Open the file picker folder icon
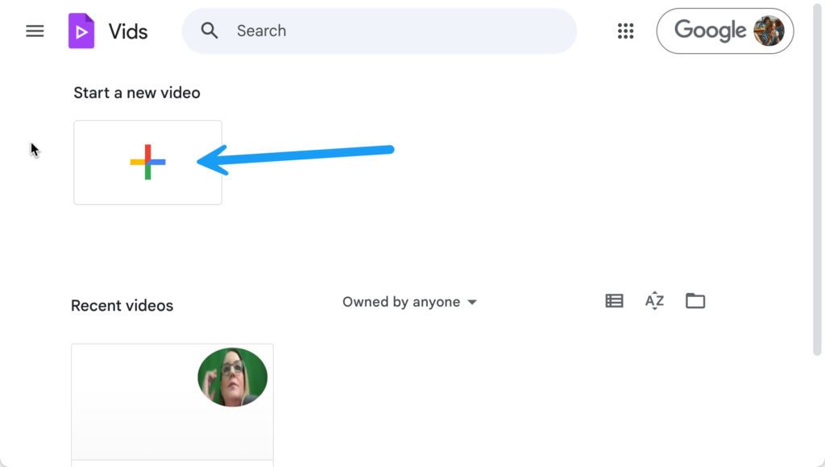 695,301
